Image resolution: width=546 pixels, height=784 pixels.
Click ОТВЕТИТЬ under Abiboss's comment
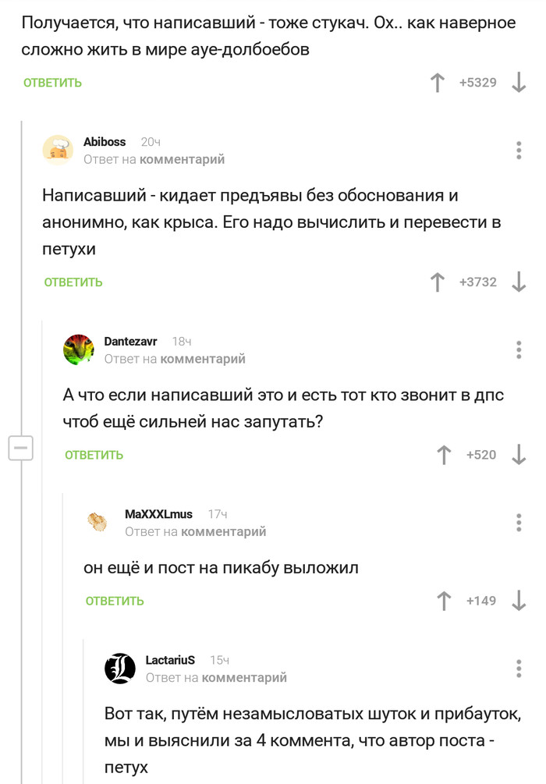[73, 282]
